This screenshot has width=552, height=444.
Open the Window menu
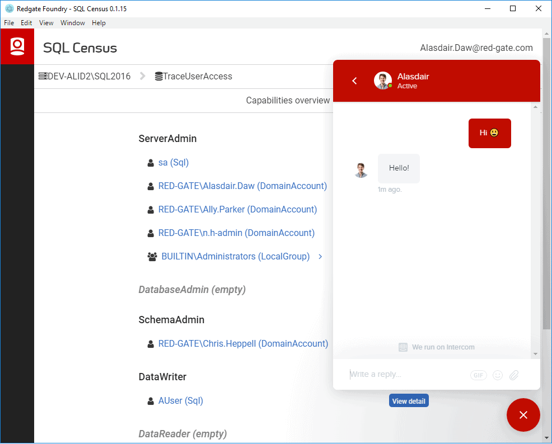pos(73,23)
